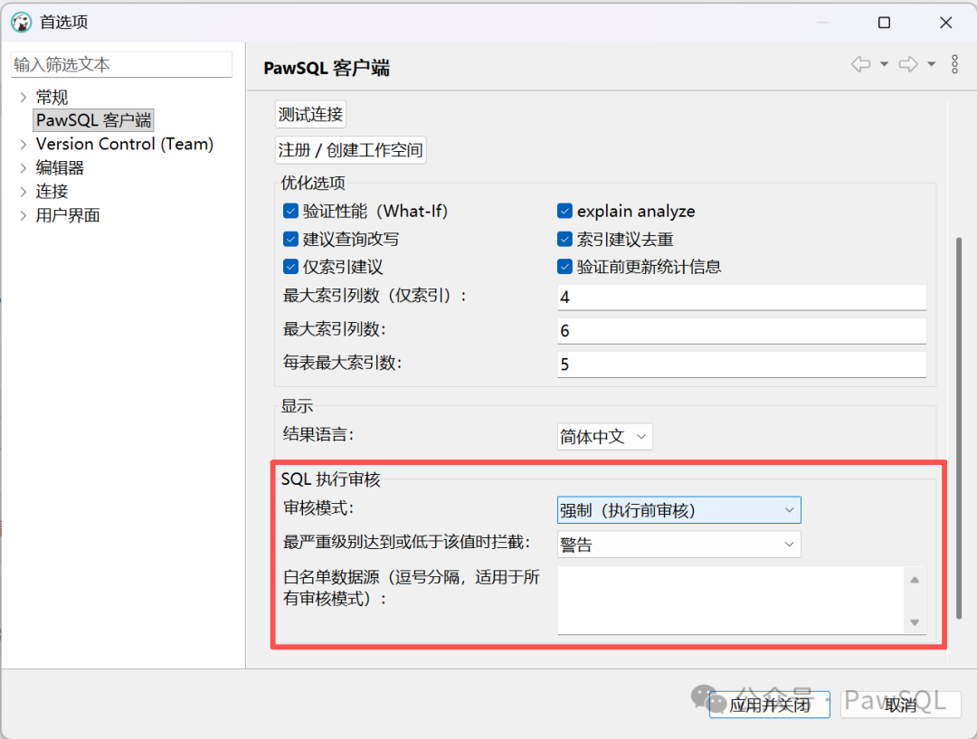Click the 最大索引列数 field showing 6
Viewport: 977px width, 739px height.
[x=742, y=331]
